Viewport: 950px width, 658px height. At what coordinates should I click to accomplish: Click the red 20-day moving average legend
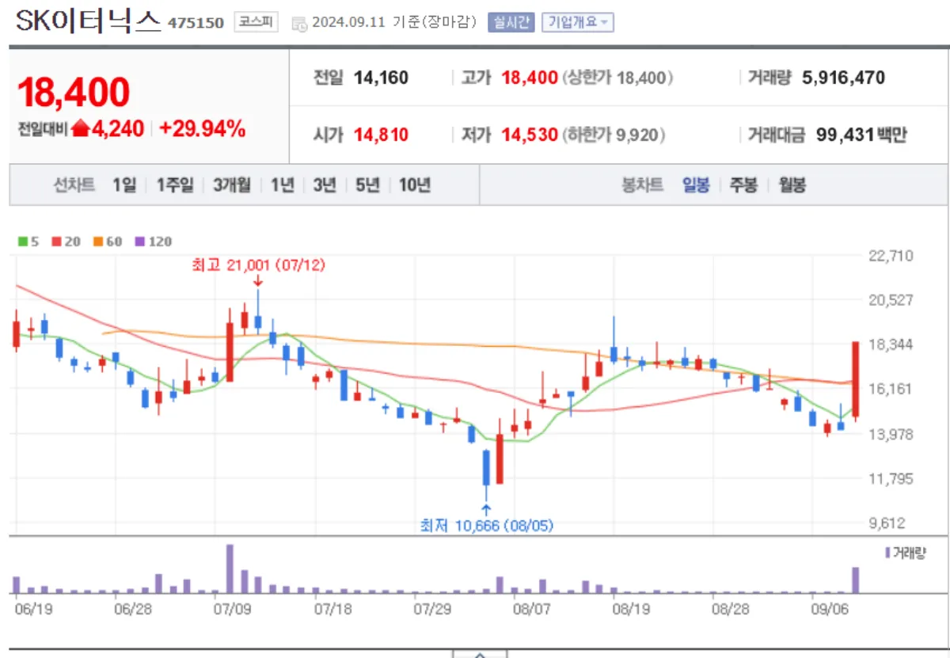pos(66,242)
